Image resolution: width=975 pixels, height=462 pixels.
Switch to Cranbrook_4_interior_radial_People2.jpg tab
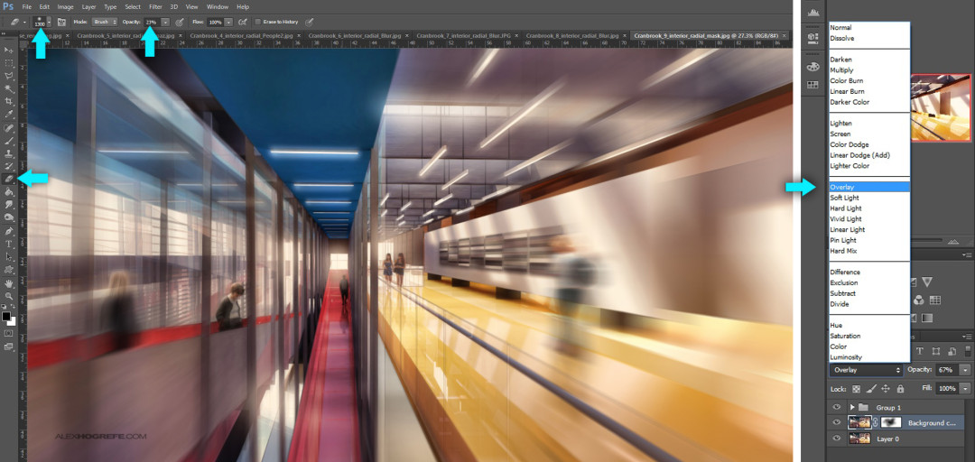point(239,36)
